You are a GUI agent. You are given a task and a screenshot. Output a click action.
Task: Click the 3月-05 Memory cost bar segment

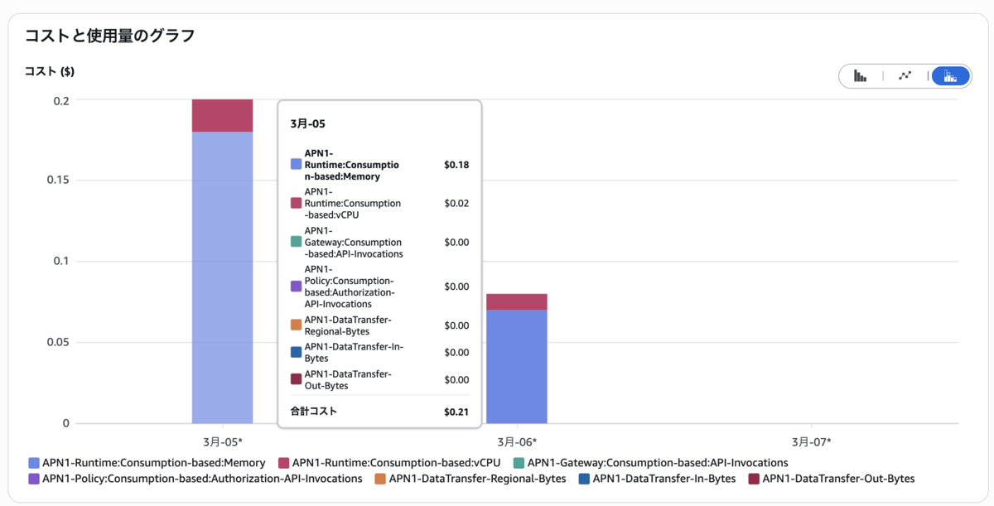(x=222, y=277)
